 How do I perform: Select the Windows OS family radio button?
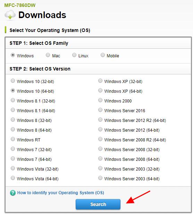[x=13, y=55]
